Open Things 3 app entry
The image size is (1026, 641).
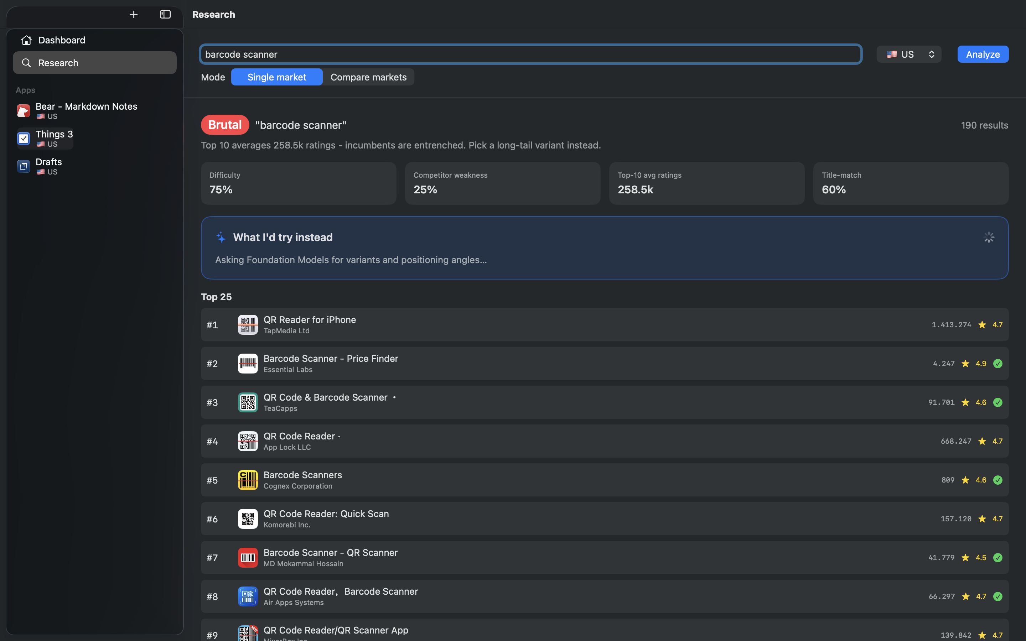pyautogui.click(x=45, y=139)
